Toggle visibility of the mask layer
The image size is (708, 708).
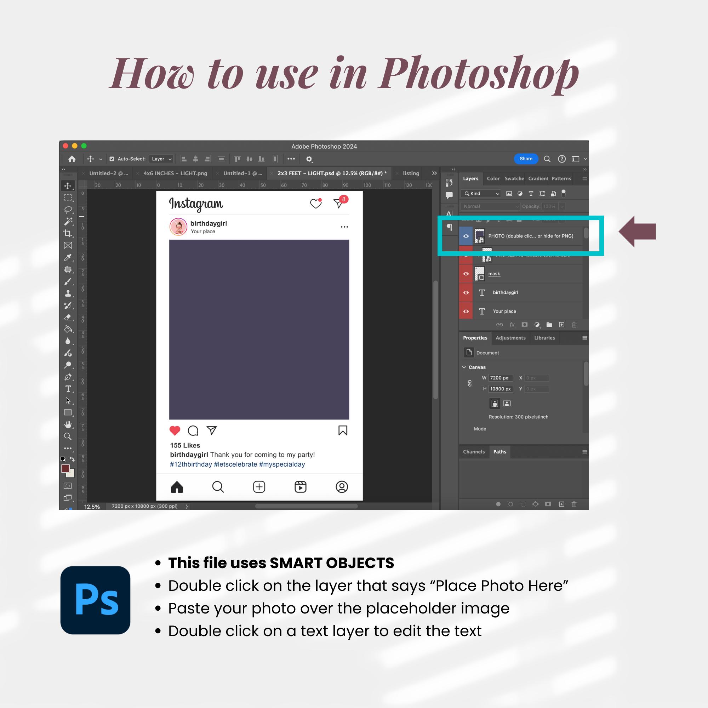pos(466,273)
